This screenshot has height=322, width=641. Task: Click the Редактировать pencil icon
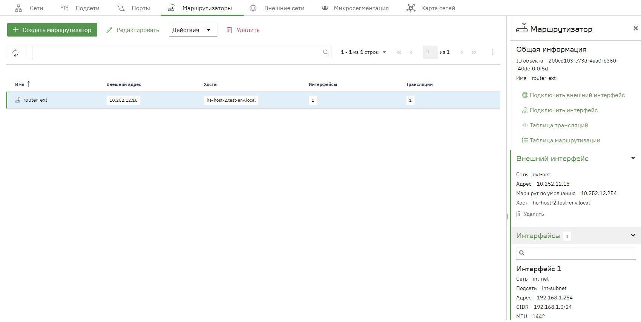click(109, 30)
